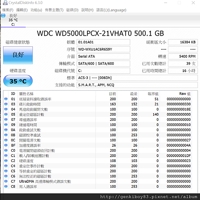Image resolution: width=200 pixels, height=200 pixels.
Task: Open the 編輯(E) menu
Action: pos(22,10)
